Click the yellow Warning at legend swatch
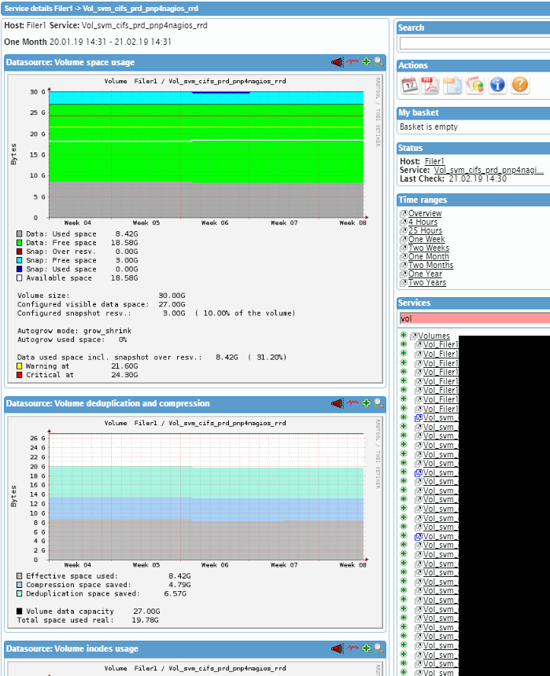 20,366
